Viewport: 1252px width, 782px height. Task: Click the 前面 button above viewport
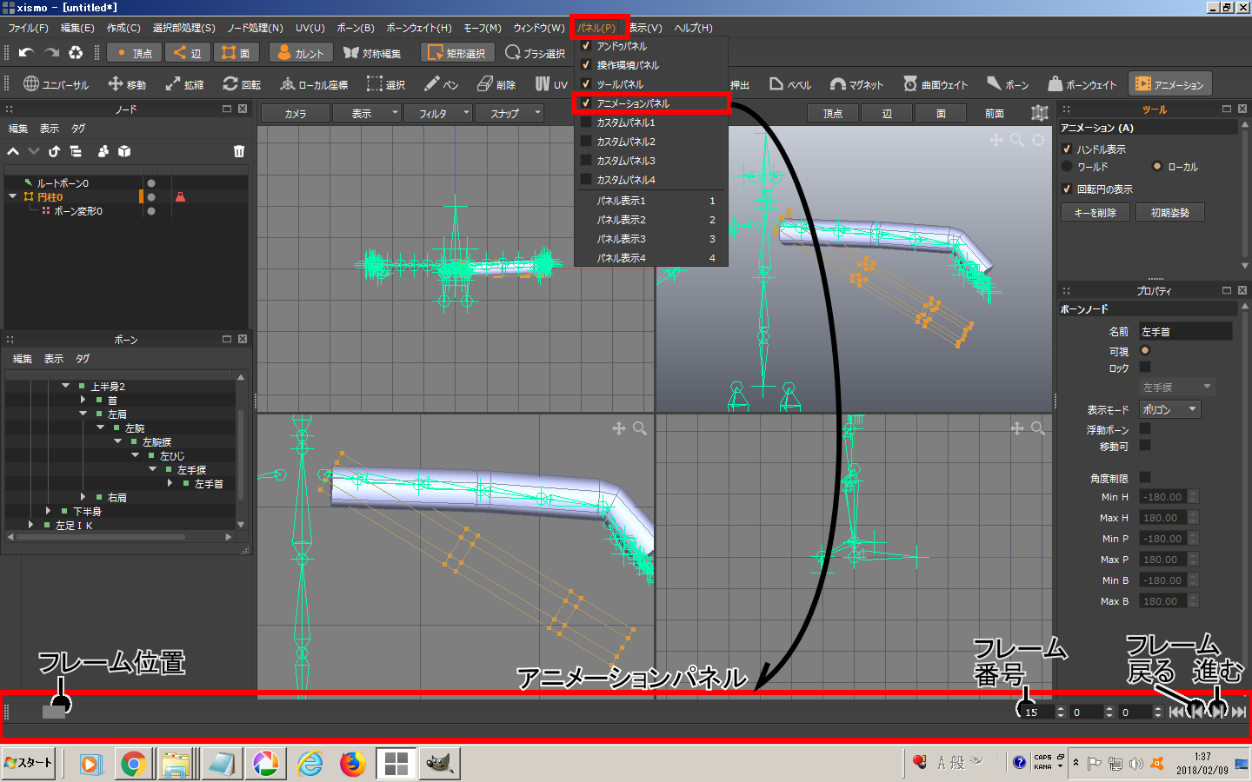coord(995,114)
